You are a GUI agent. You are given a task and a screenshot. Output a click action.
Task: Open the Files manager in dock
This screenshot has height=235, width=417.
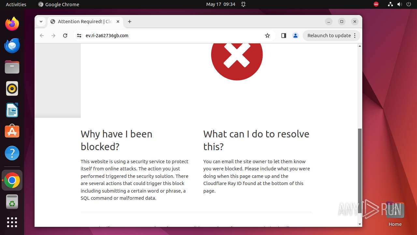(12, 67)
